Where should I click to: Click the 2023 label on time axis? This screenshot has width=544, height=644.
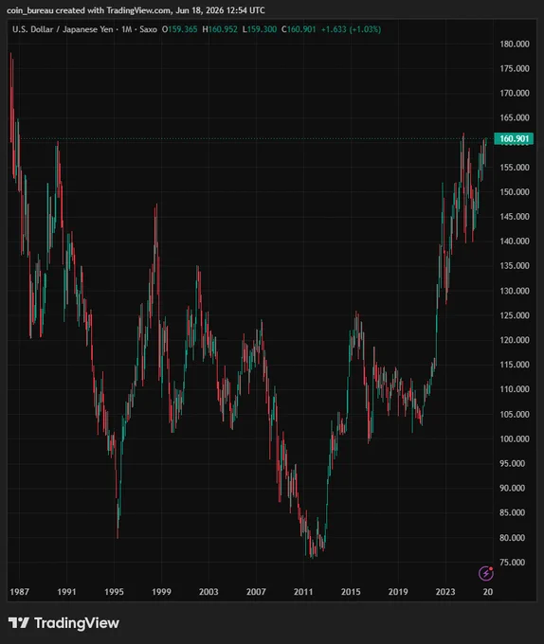pyautogui.click(x=445, y=592)
